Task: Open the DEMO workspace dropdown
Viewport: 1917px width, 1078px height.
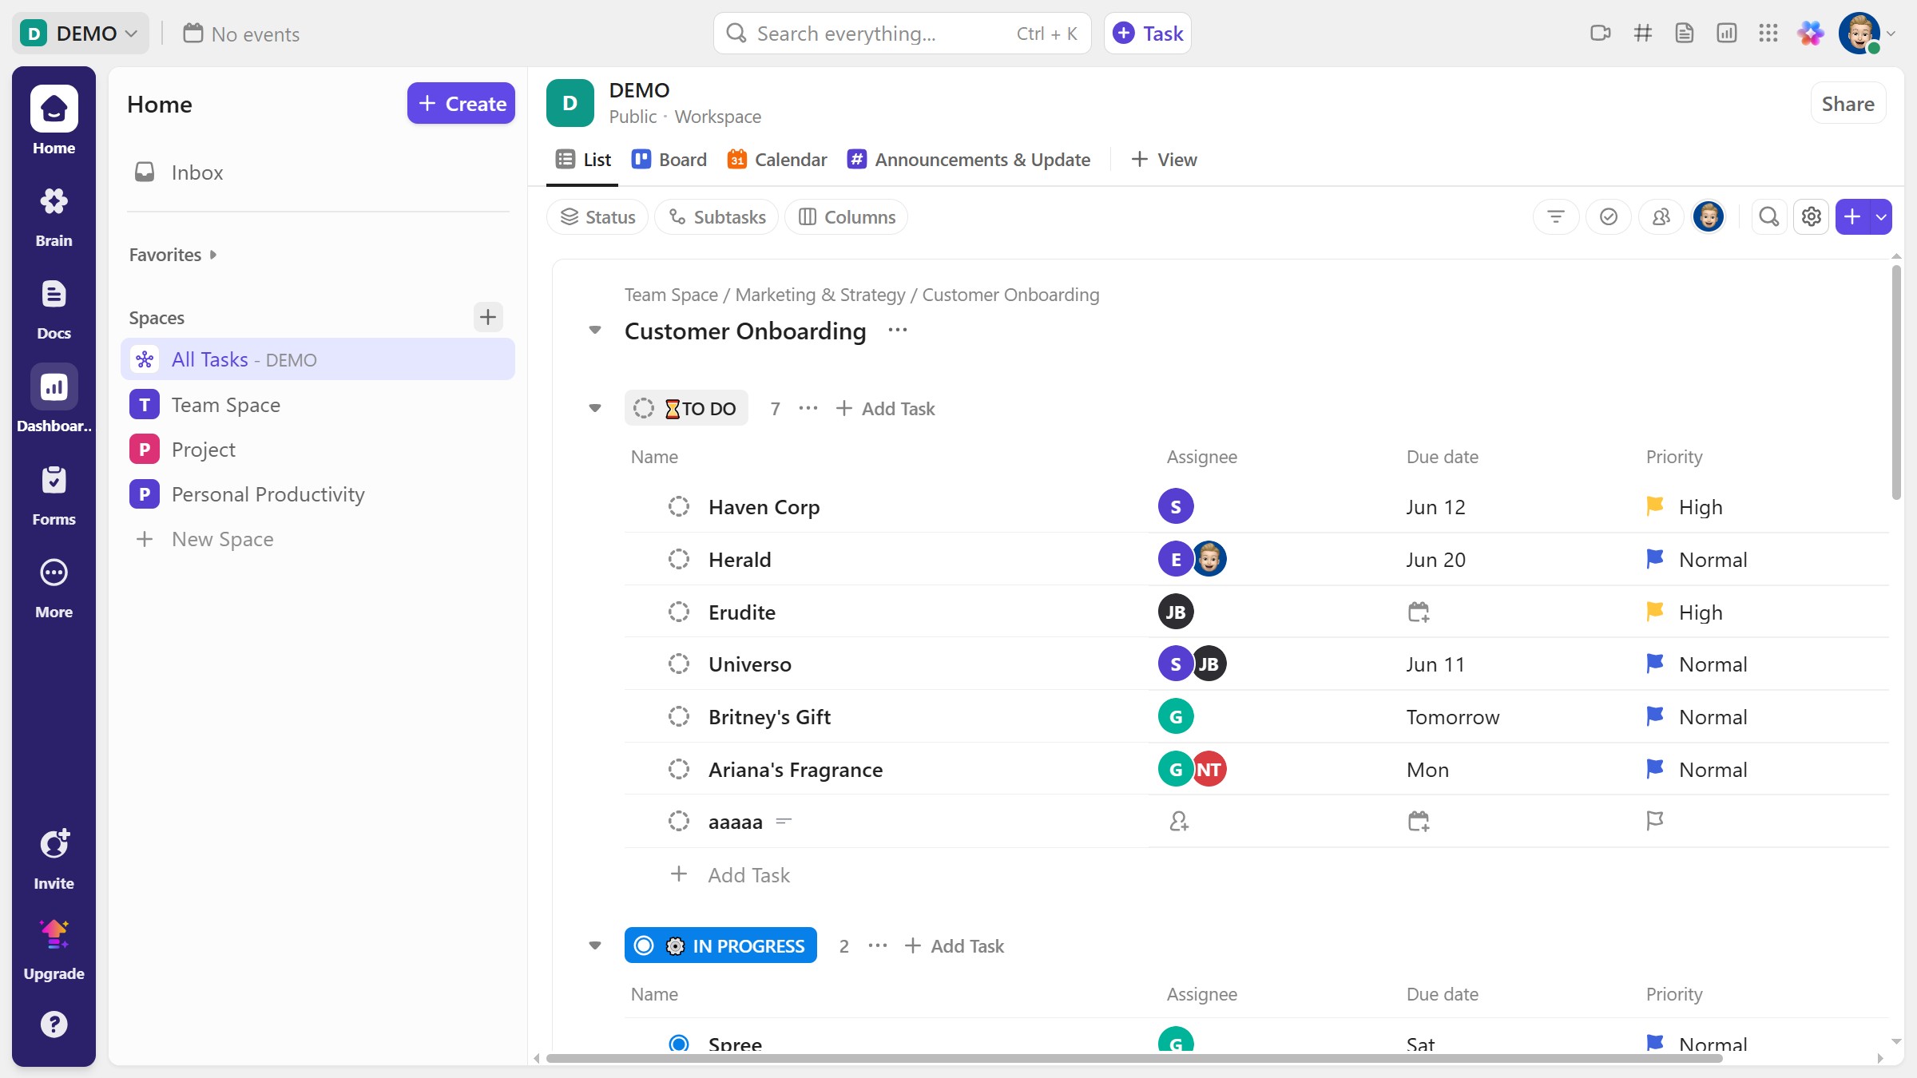Action: tap(80, 34)
